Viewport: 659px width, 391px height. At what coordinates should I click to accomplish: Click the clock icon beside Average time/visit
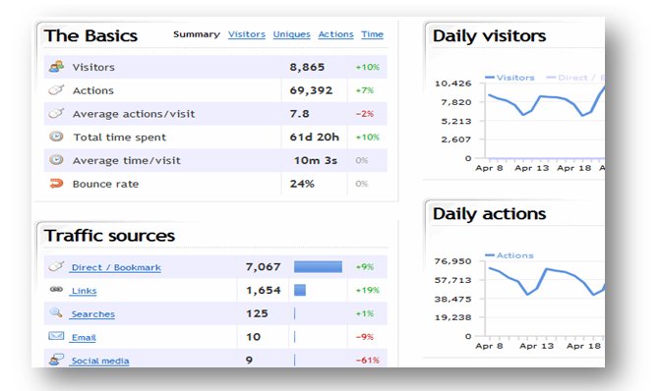click(56, 160)
